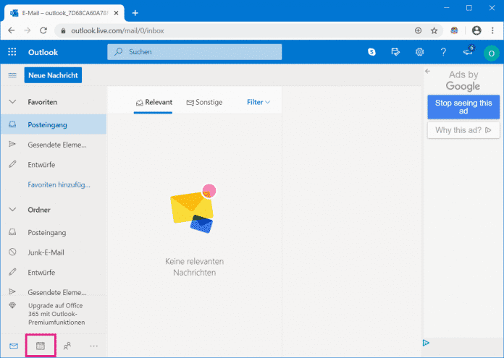504x358 pixels.
Task: Toggle the hamburger navigation pane
Action: point(12,75)
